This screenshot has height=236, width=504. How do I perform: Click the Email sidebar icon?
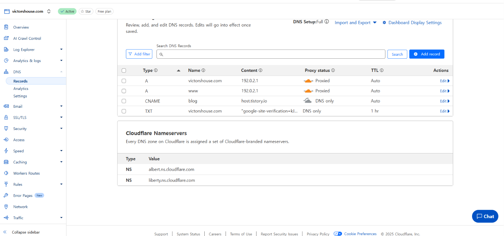click(7, 106)
